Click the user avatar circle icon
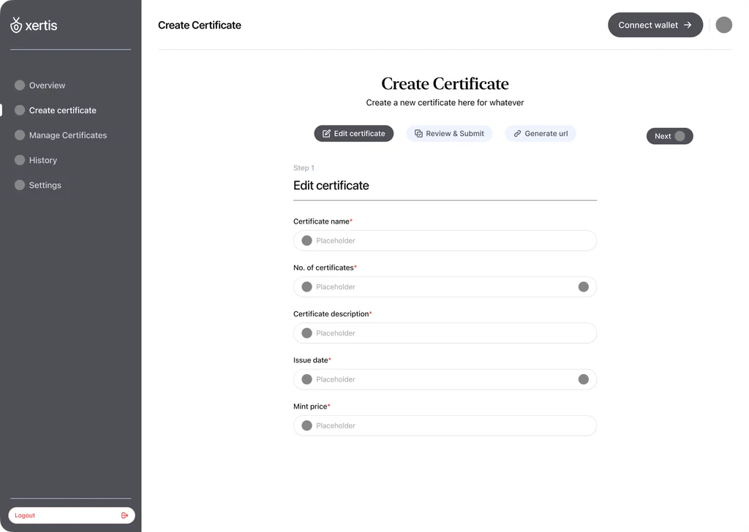The image size is (749, 532). pos(723,25)
